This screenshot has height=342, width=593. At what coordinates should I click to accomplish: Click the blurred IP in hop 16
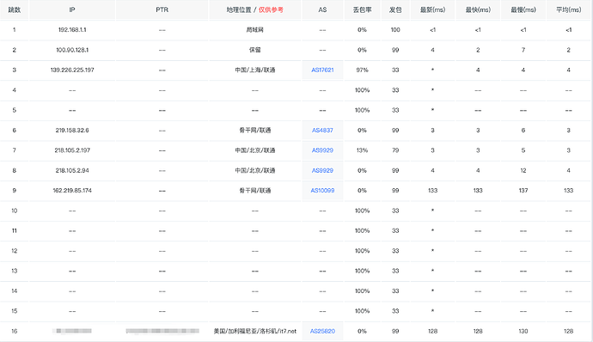pyautogui.click(x=72, y=331)
